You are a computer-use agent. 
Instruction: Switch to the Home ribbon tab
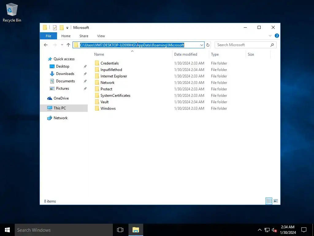pos(66,36)
